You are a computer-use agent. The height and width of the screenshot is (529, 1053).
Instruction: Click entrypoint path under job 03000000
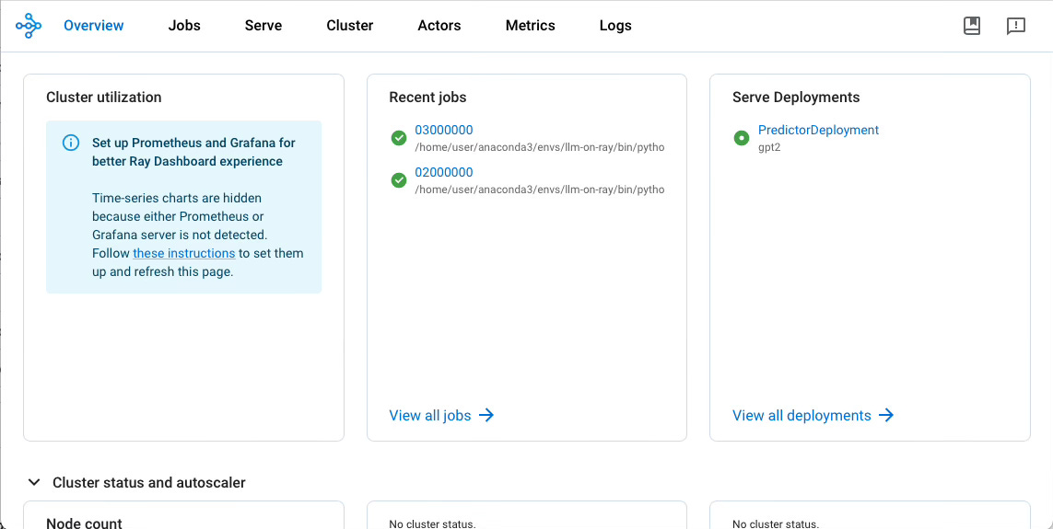540,147
